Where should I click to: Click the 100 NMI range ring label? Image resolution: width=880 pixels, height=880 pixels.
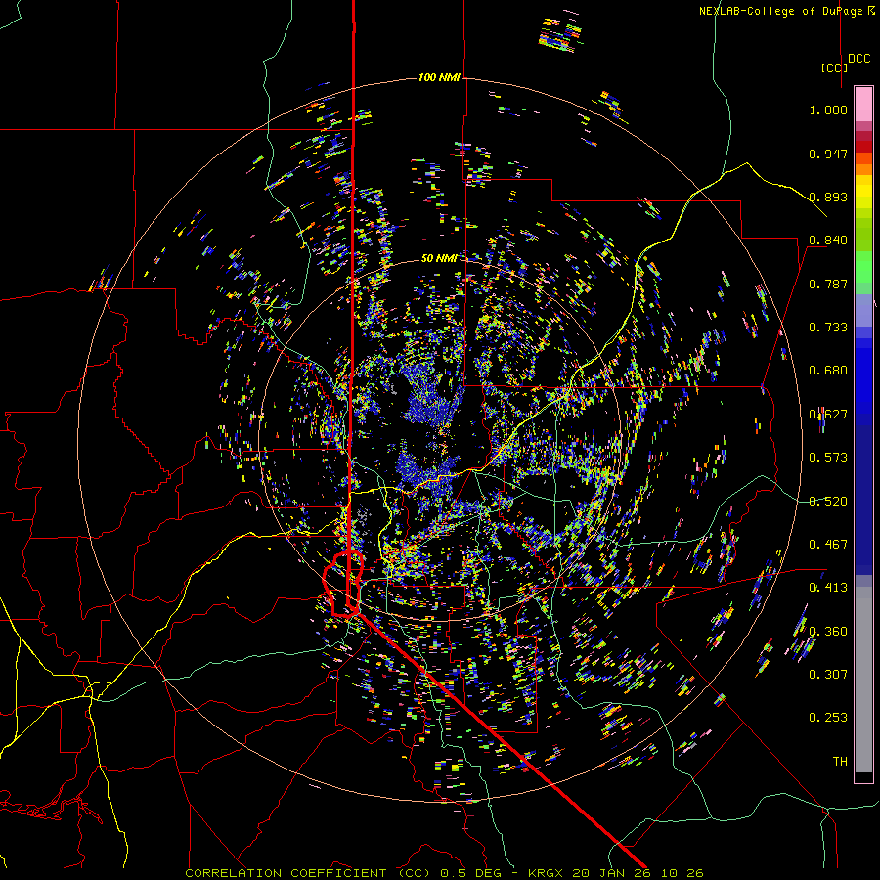tap(439, 77)
